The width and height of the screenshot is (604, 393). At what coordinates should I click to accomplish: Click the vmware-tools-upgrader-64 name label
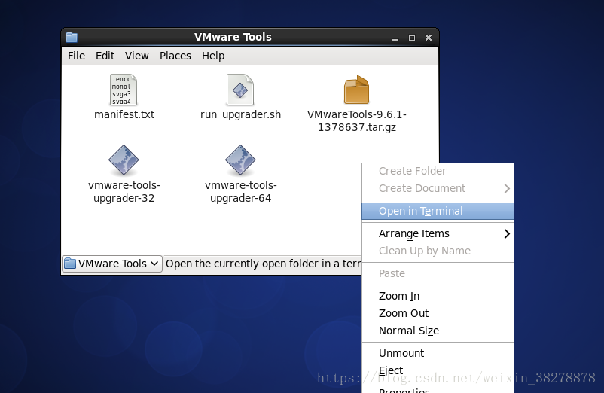point(241,192)
